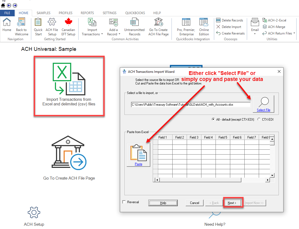Click the Need Help? label

click(x=215, y=224)
